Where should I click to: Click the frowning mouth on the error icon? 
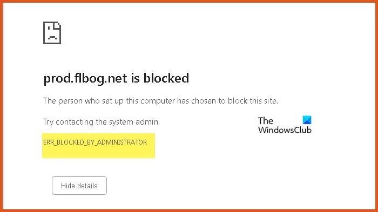tap(52, 37)
